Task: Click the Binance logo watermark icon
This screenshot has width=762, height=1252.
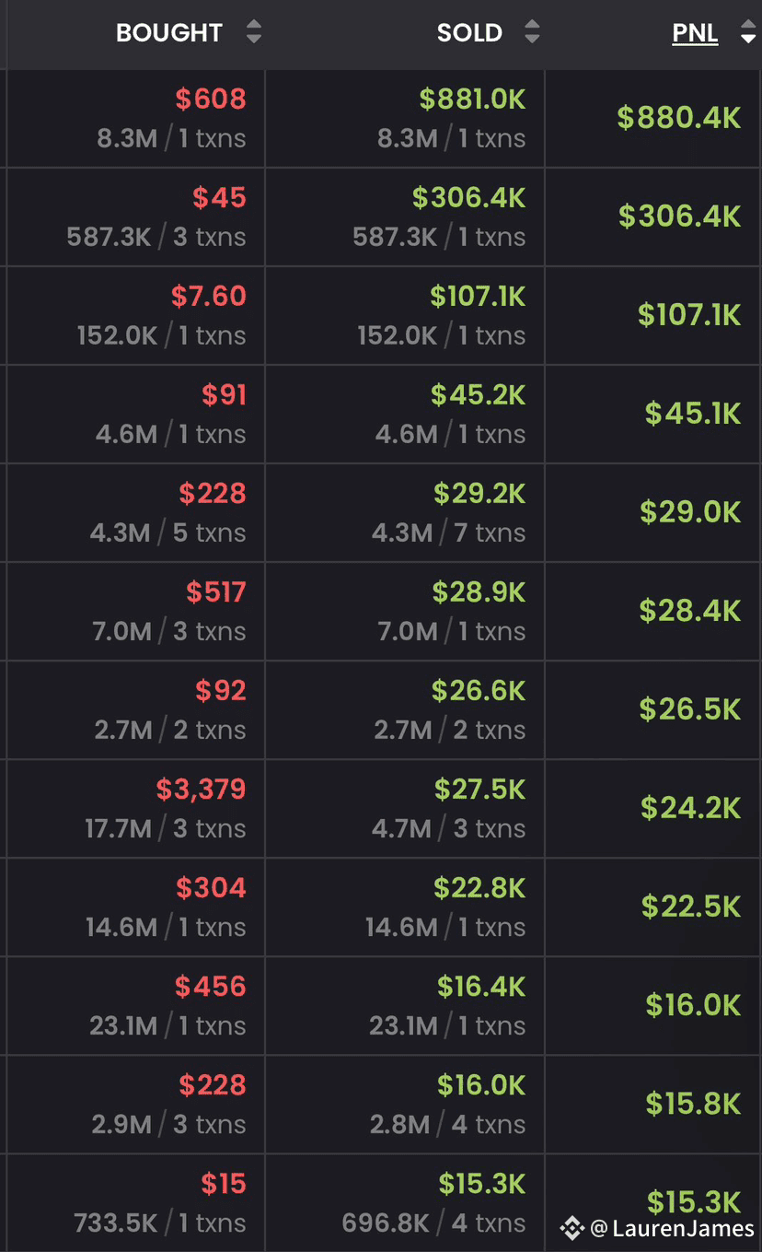Action: tap(572, 1227)
